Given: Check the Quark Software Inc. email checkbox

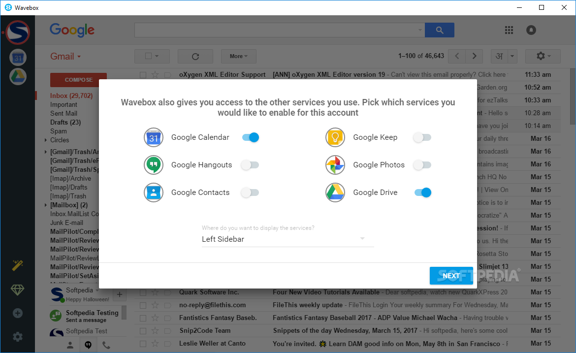Looking at the screenshot, I should (x=143, y=293).
